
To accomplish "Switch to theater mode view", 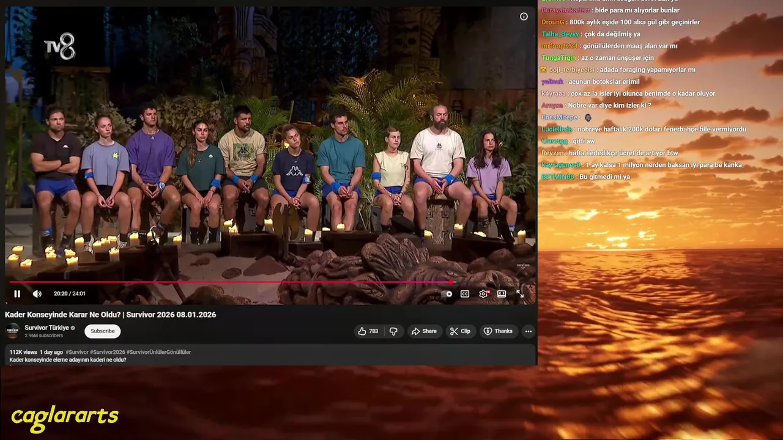I will pos(502,294).
